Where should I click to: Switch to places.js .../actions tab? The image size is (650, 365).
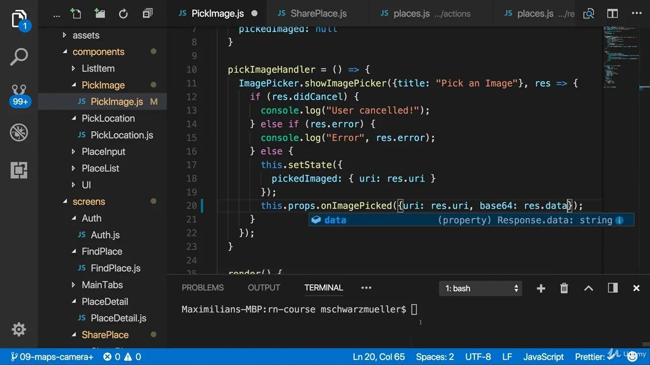[431, 14]
